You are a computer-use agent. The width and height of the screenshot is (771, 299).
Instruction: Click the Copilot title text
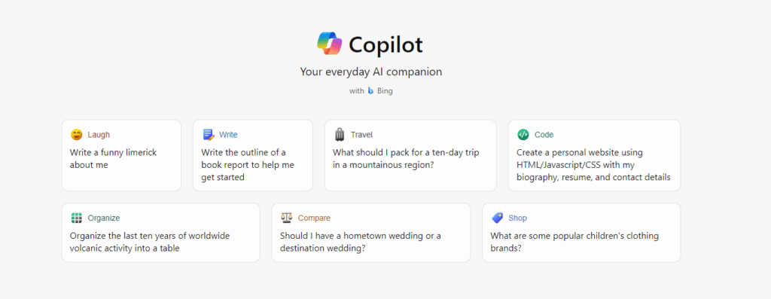[385, 44]
